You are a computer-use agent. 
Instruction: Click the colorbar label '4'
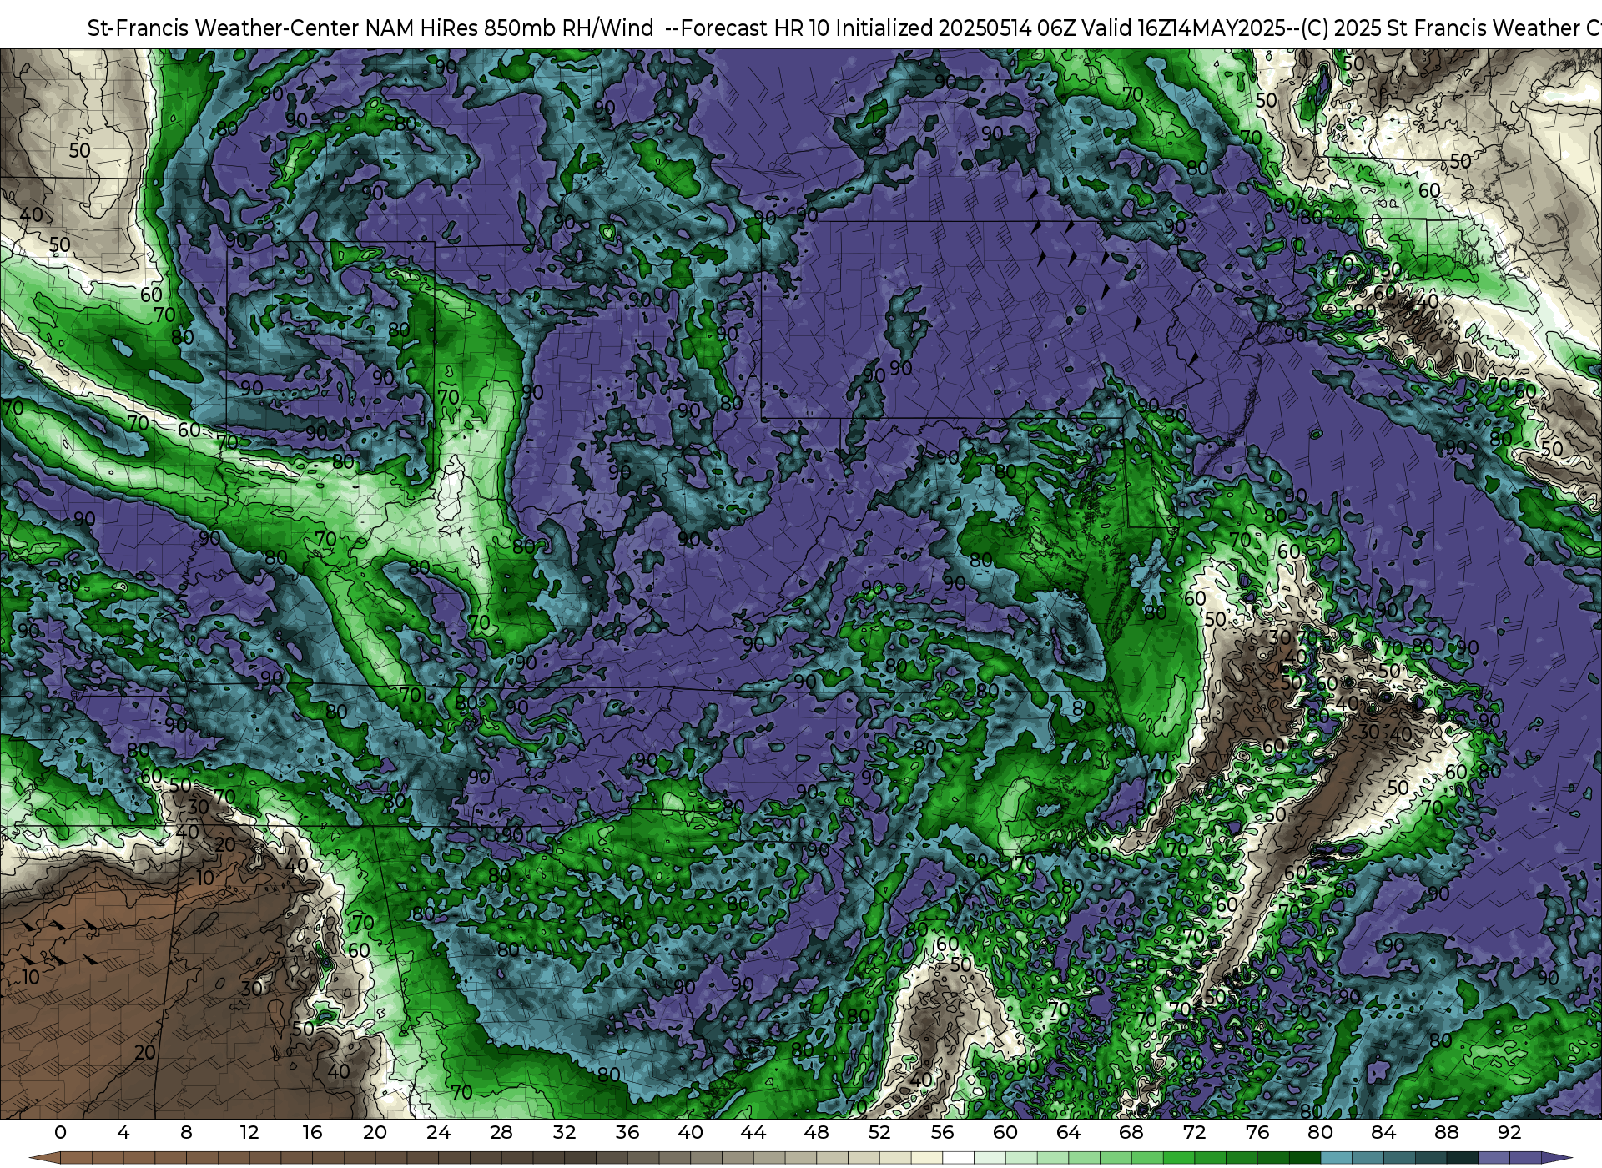[123, 1132]
